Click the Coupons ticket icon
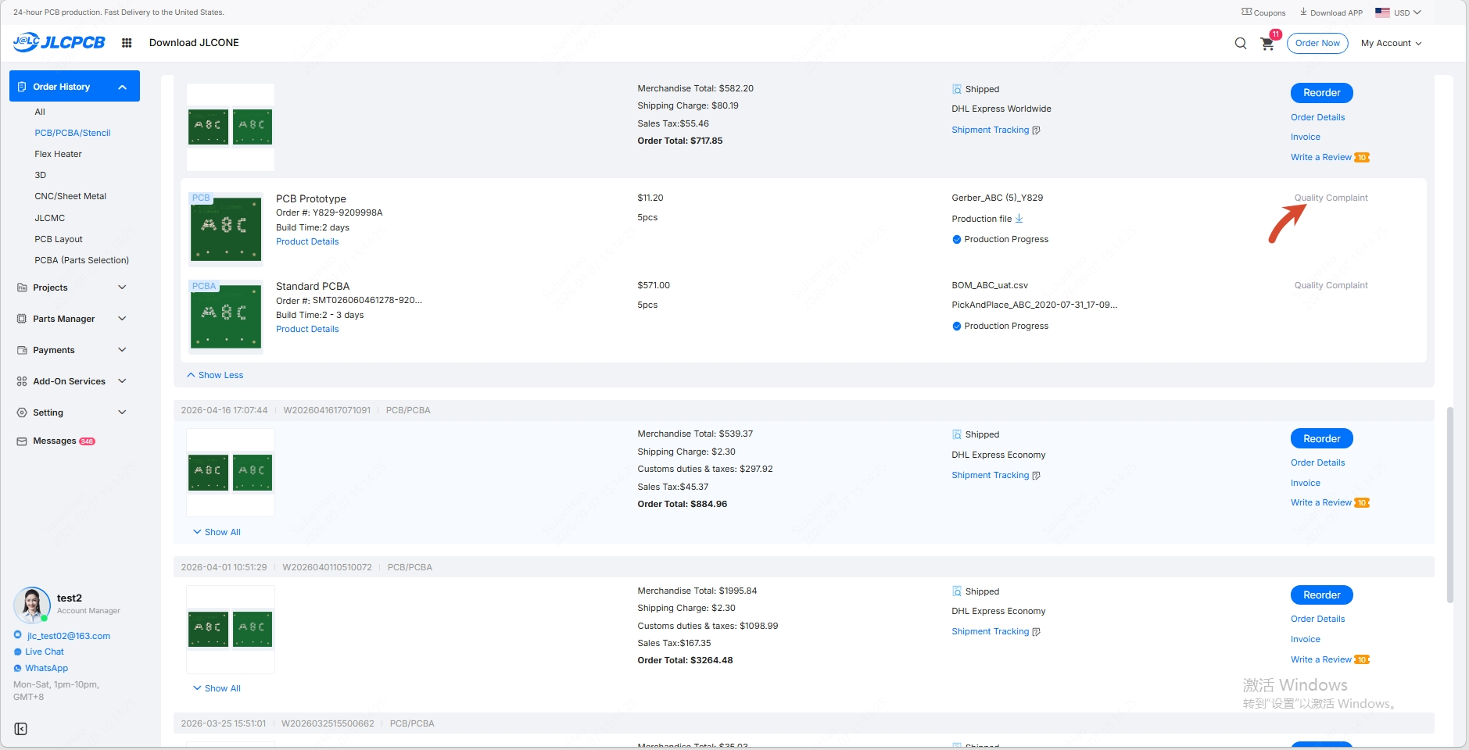Image resolution: width=1469 pixels, height=750 pixels. click(x=1246, y=12)
